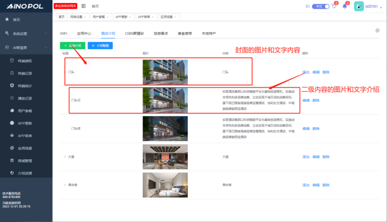Screen dimensions: 387x222
Task: Click the blue 介绍配置 button
Action: (x=100, y=45)
